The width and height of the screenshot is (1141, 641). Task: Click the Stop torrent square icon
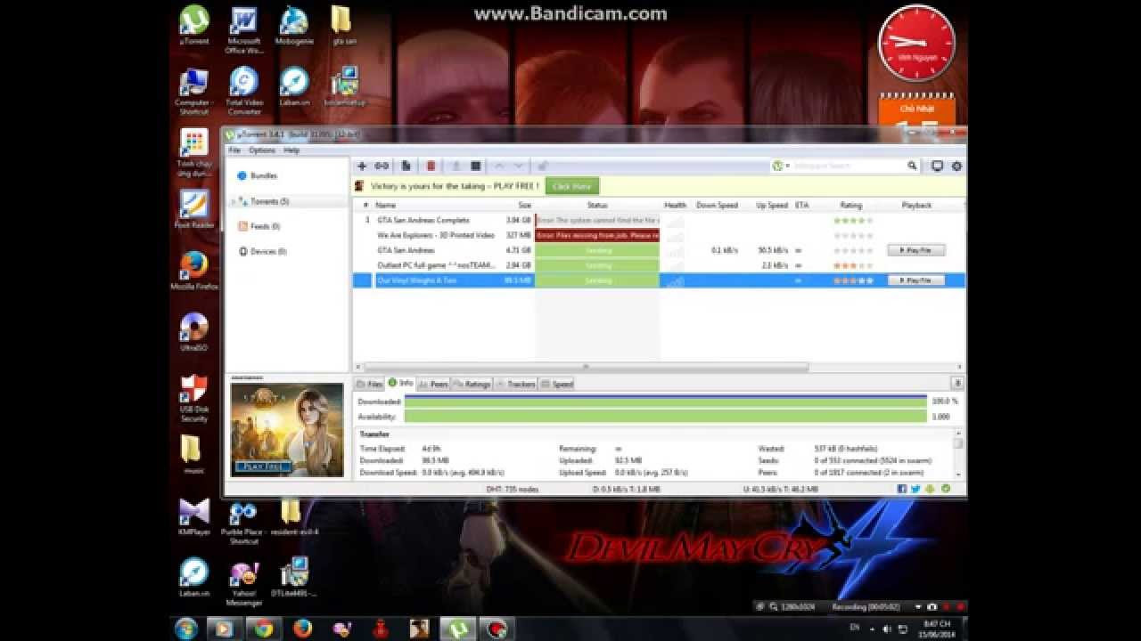coord(476,166)
